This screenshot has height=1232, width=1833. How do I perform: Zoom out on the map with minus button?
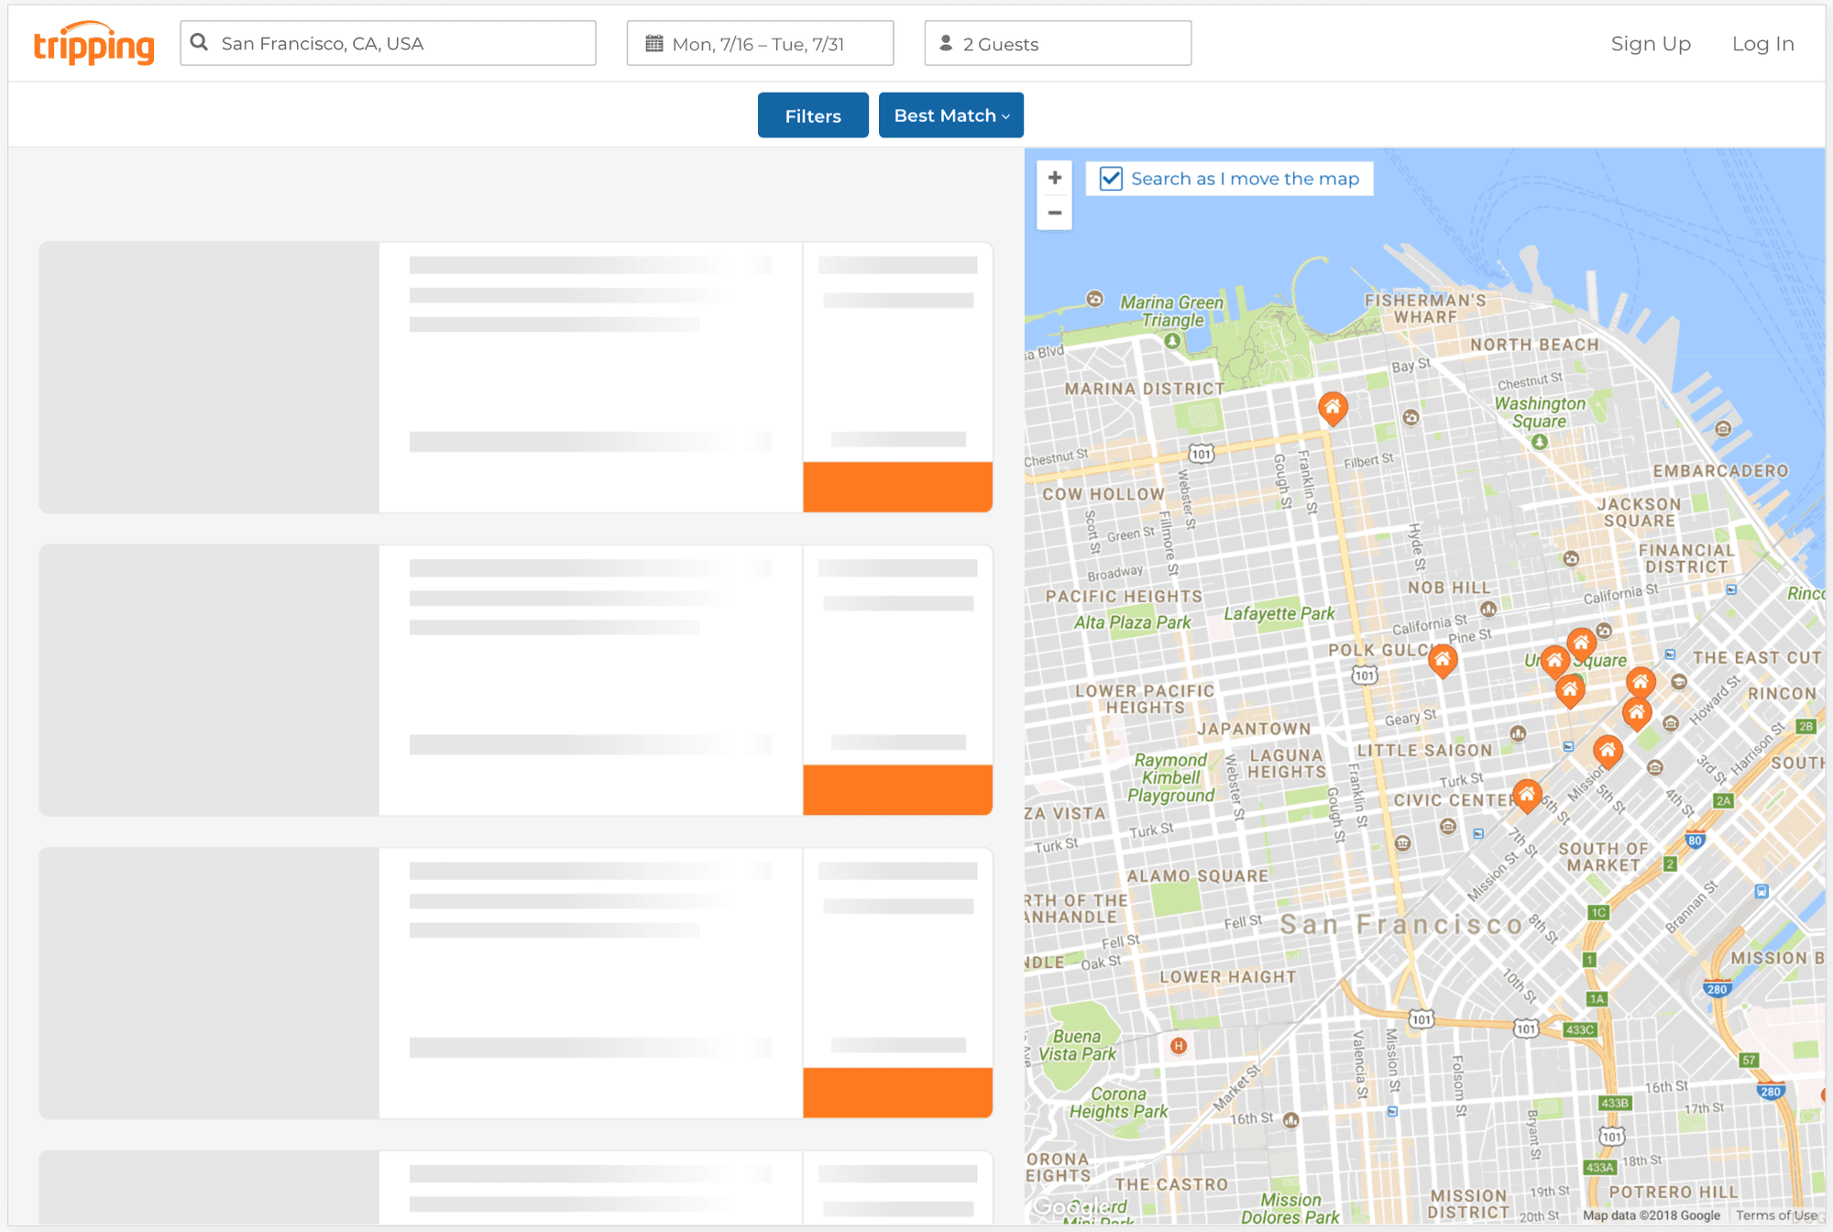[x=1055, y=213]
